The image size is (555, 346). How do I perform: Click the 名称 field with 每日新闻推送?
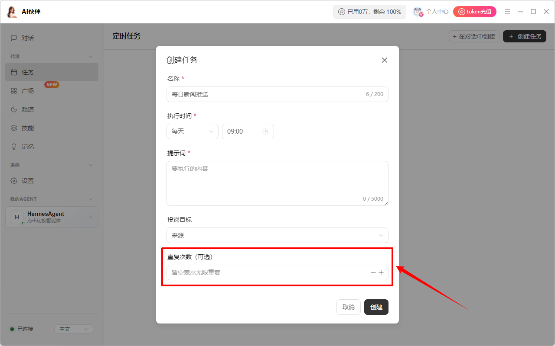pos(277,94)
